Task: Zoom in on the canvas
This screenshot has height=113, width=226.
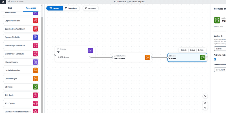Action: coord(205,103)
